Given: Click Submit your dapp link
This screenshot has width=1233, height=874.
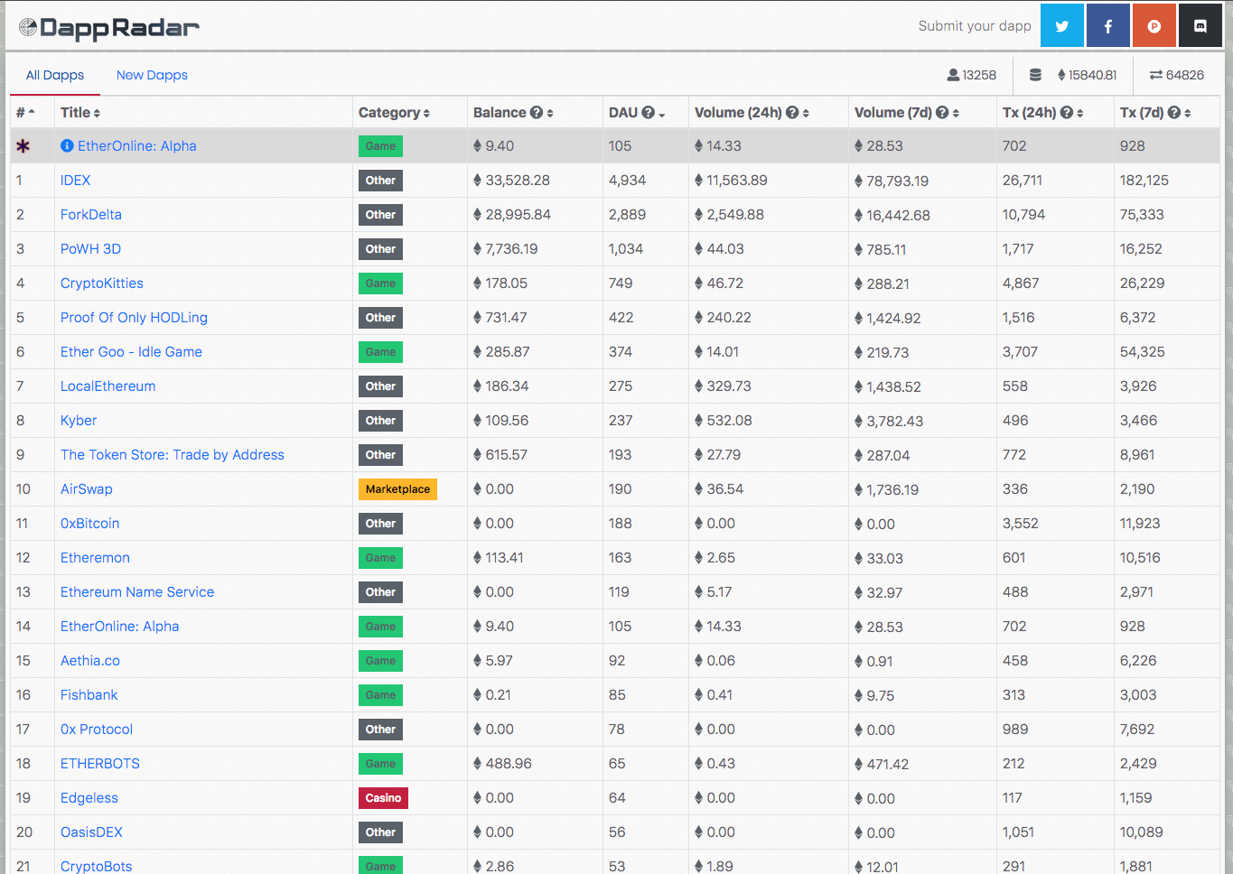Looking at the screenshot, I should click(x=975, y=25).
